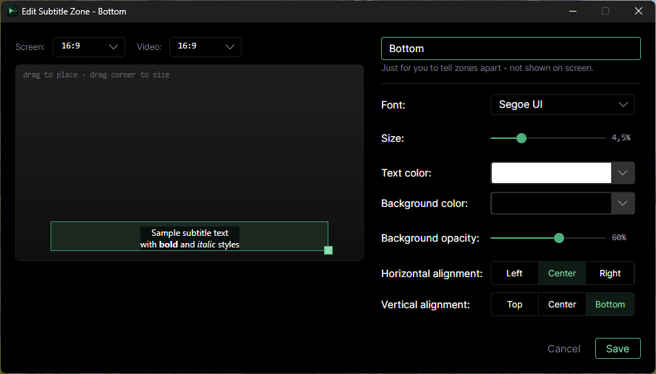This screenshot has width=656, height=374.
Task: Open the Screen aspect ratio dropdown
Action: tap(89, 47)
